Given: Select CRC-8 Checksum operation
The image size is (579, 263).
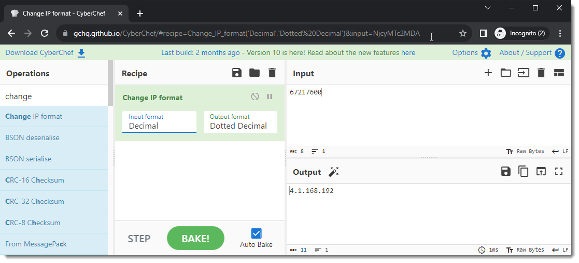Looking at the screenshot, I should [54, 223].
